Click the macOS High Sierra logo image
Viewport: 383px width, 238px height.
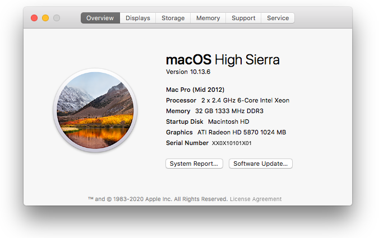tap(95, 110)
